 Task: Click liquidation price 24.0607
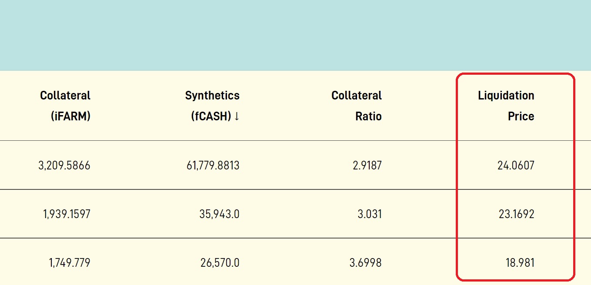[516, 166]
